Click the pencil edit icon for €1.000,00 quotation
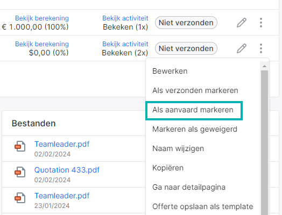 click(241, 23)
